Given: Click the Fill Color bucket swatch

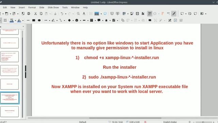Looking at the screenshot, I should (x=19, y=20).
